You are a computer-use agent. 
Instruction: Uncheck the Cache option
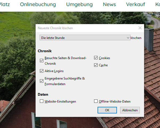click(96, 65)
